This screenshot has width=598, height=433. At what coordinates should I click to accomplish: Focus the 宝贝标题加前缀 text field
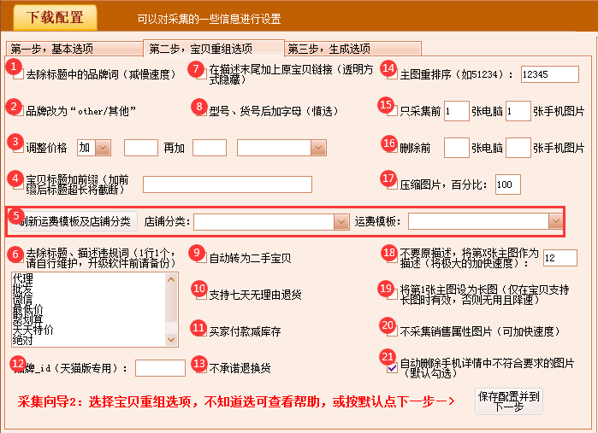[228, 184]
